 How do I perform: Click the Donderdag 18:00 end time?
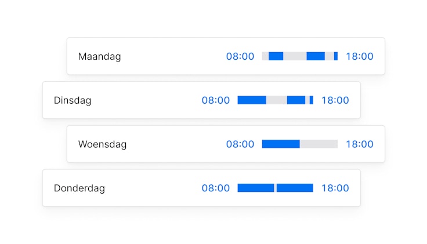click(x=335, y=188)
